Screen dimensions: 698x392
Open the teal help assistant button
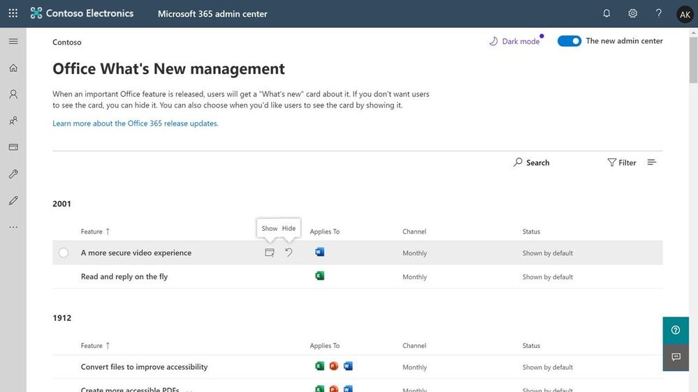point(676,330)
